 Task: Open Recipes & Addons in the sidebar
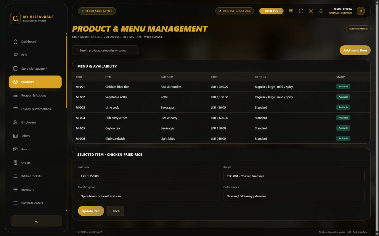pos(35,96)
